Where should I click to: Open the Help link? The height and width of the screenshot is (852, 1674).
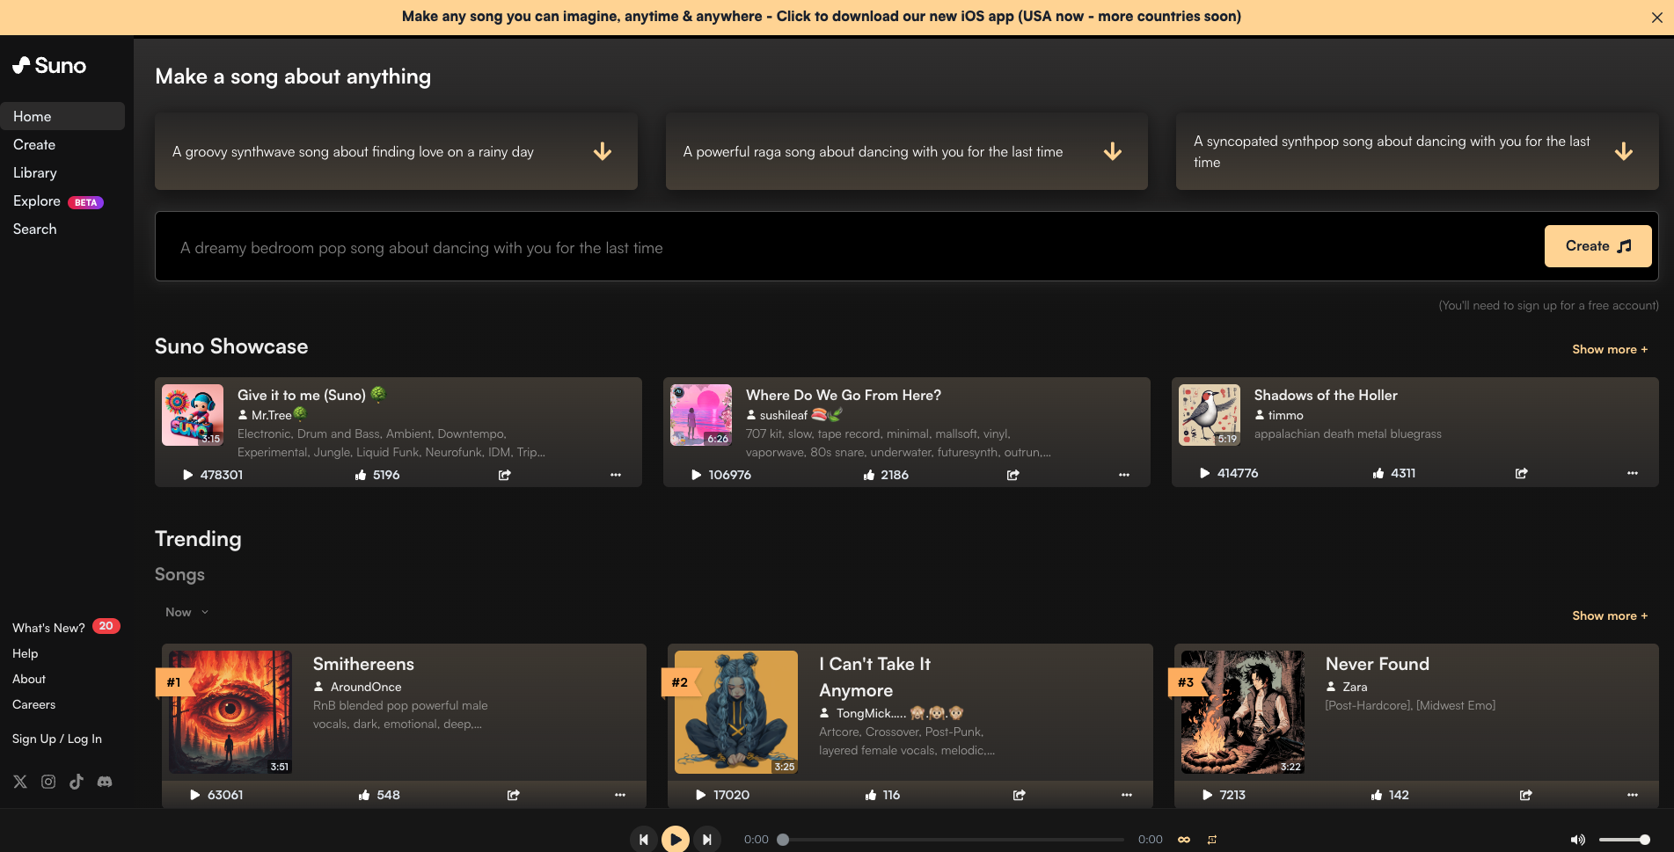[x=26, y=653]
